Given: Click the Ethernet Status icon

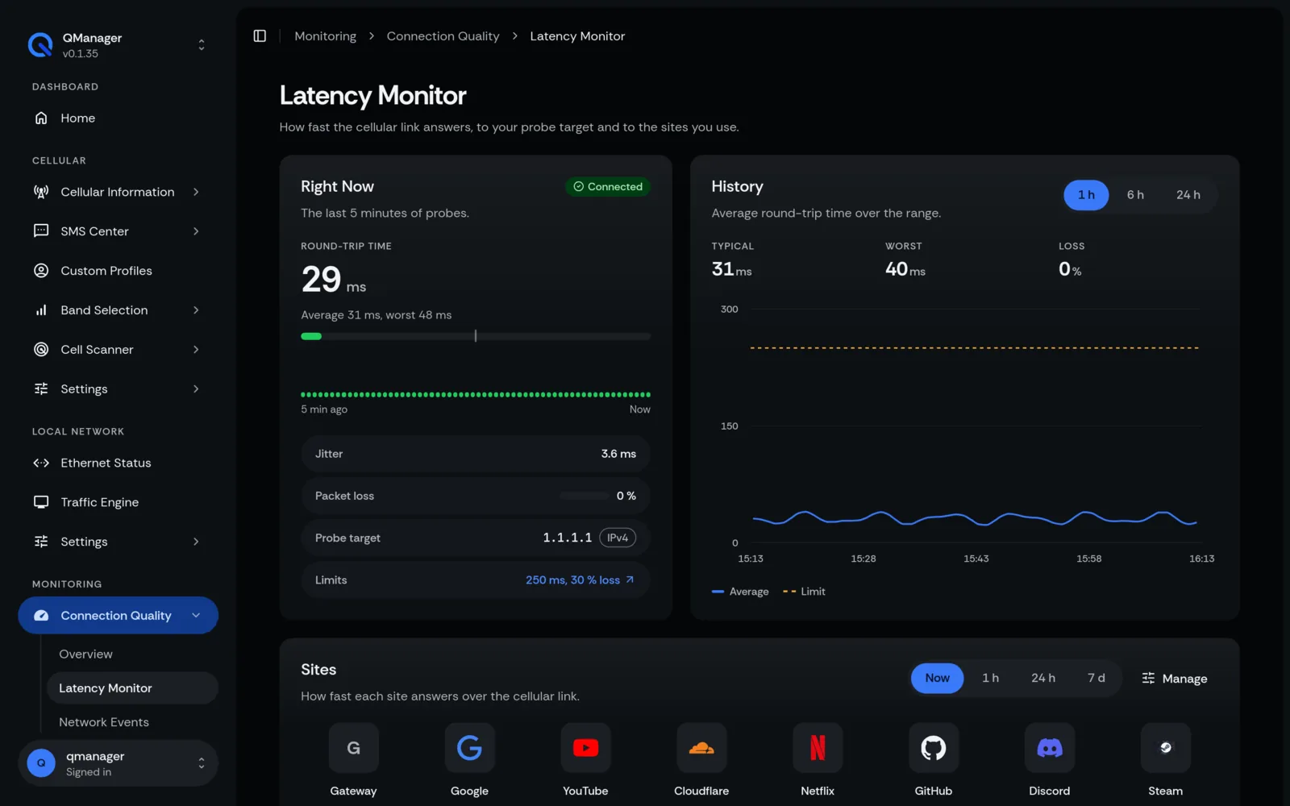Looking at the screenshot, I should click(41, 463).
